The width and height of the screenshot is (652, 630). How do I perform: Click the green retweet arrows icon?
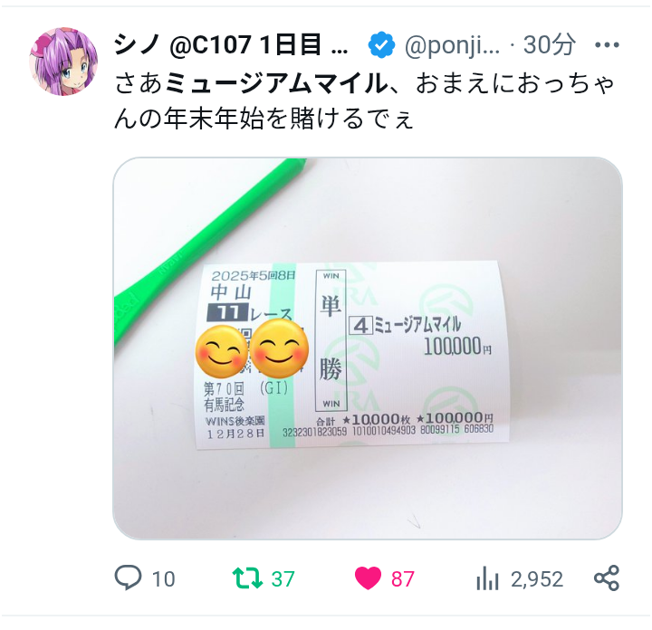247,578
